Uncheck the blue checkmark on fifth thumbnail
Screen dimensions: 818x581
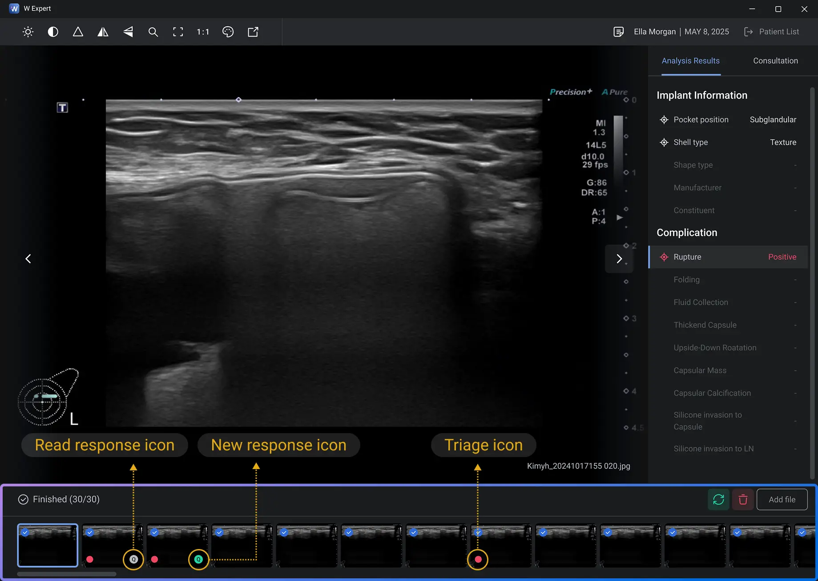[x=284, y=532]
